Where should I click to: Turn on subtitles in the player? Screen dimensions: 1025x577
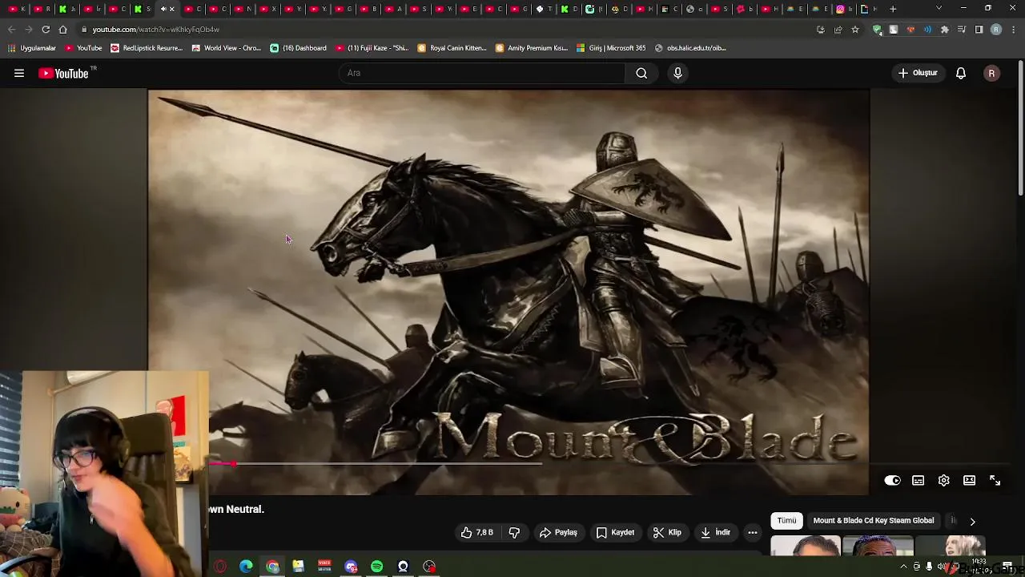pos(918,480)
